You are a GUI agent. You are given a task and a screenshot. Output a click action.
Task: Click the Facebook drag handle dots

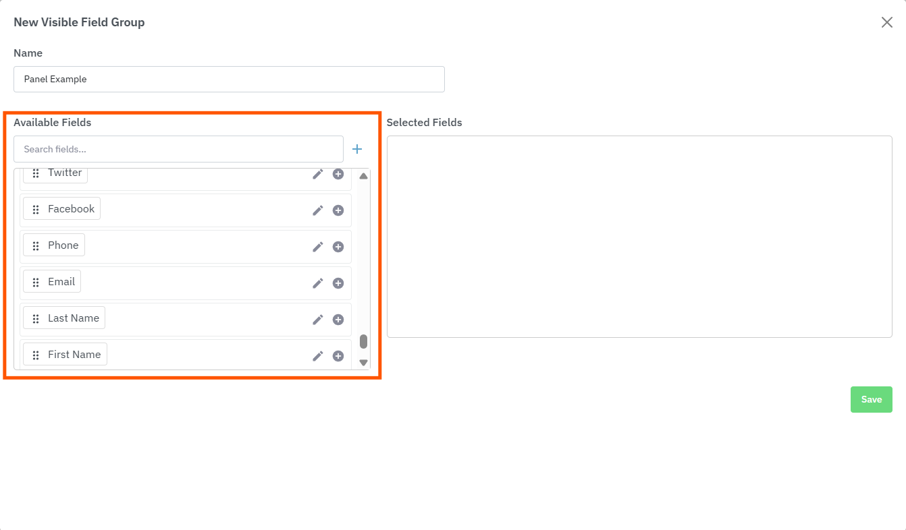[x=36, y=209]
